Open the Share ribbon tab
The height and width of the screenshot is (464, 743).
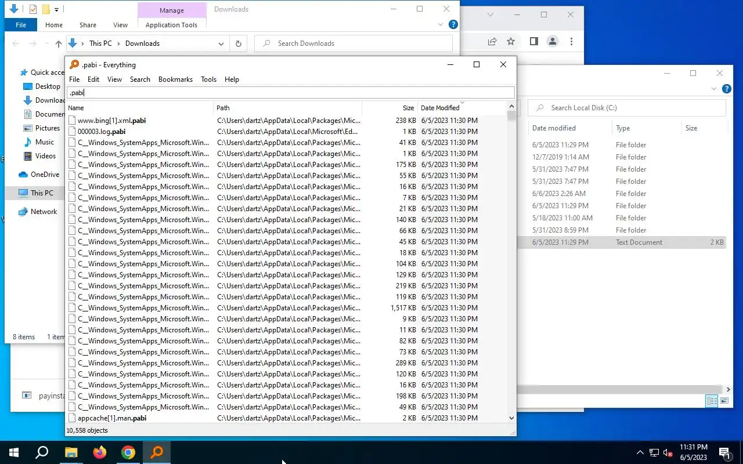point(88,25)
